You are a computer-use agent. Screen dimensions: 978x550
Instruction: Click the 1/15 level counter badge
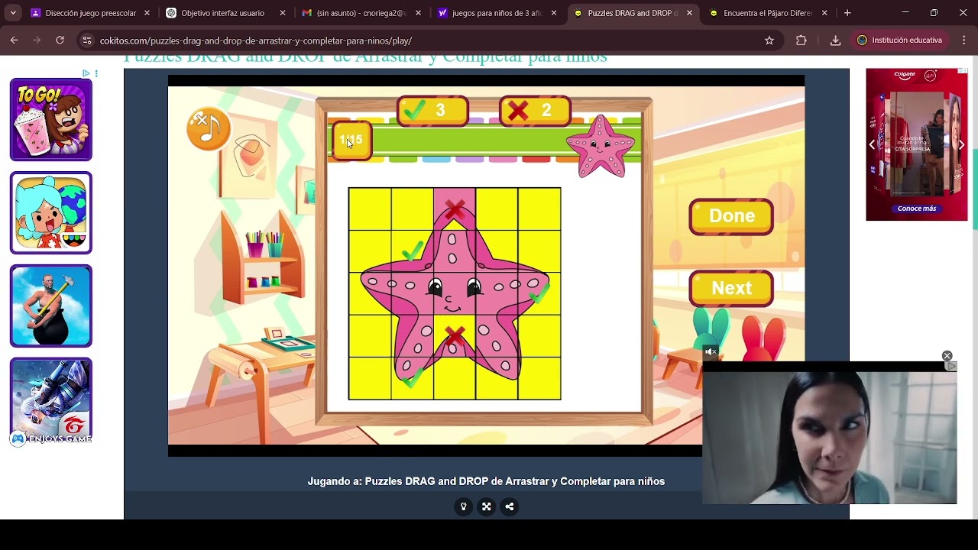click(351, 141)
